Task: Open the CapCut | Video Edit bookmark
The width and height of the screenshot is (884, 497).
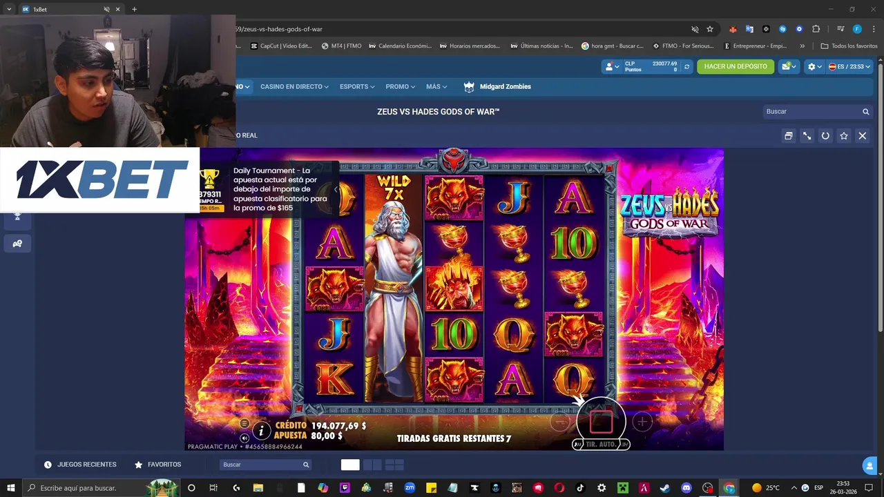Action: [281, 46]
